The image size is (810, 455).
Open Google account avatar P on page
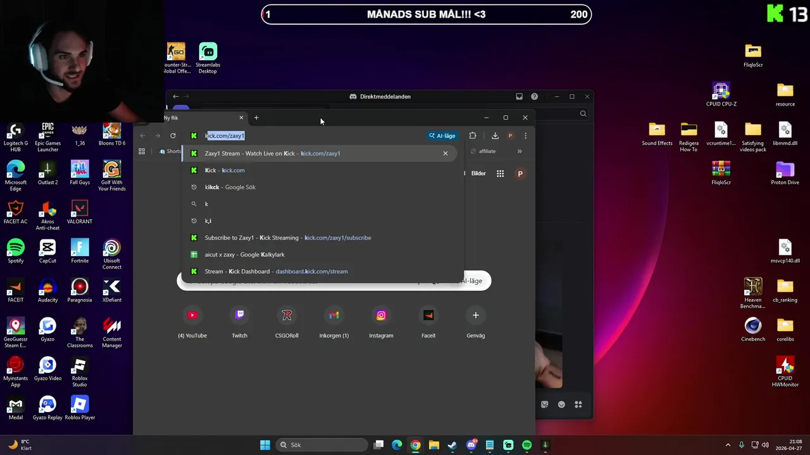(x=520, y=174)
